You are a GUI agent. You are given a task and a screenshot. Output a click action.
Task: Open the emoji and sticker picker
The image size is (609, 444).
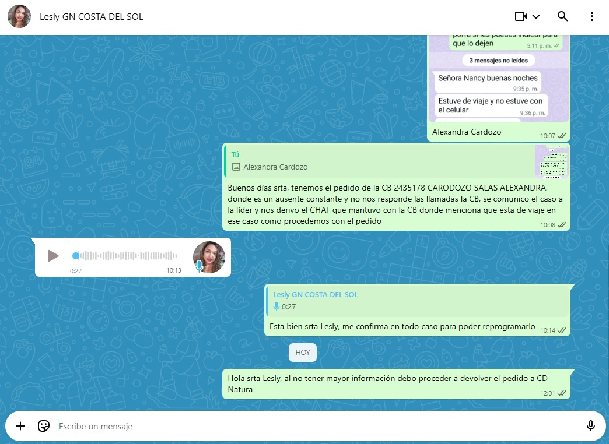coord(44,426)
